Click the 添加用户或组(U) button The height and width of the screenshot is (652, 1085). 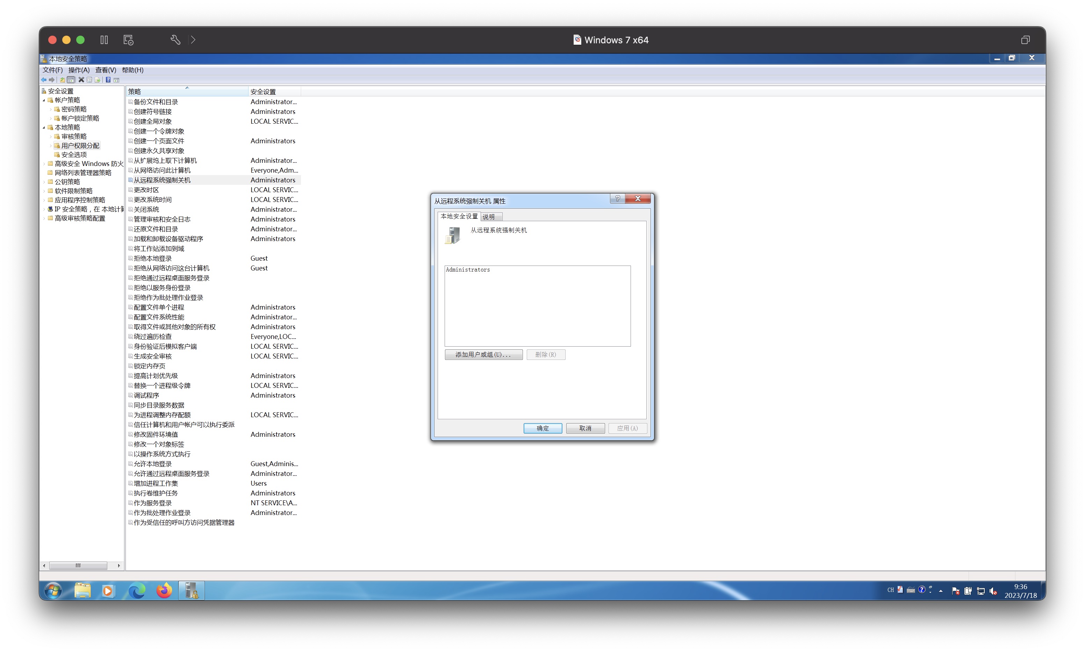click(483, 355)
